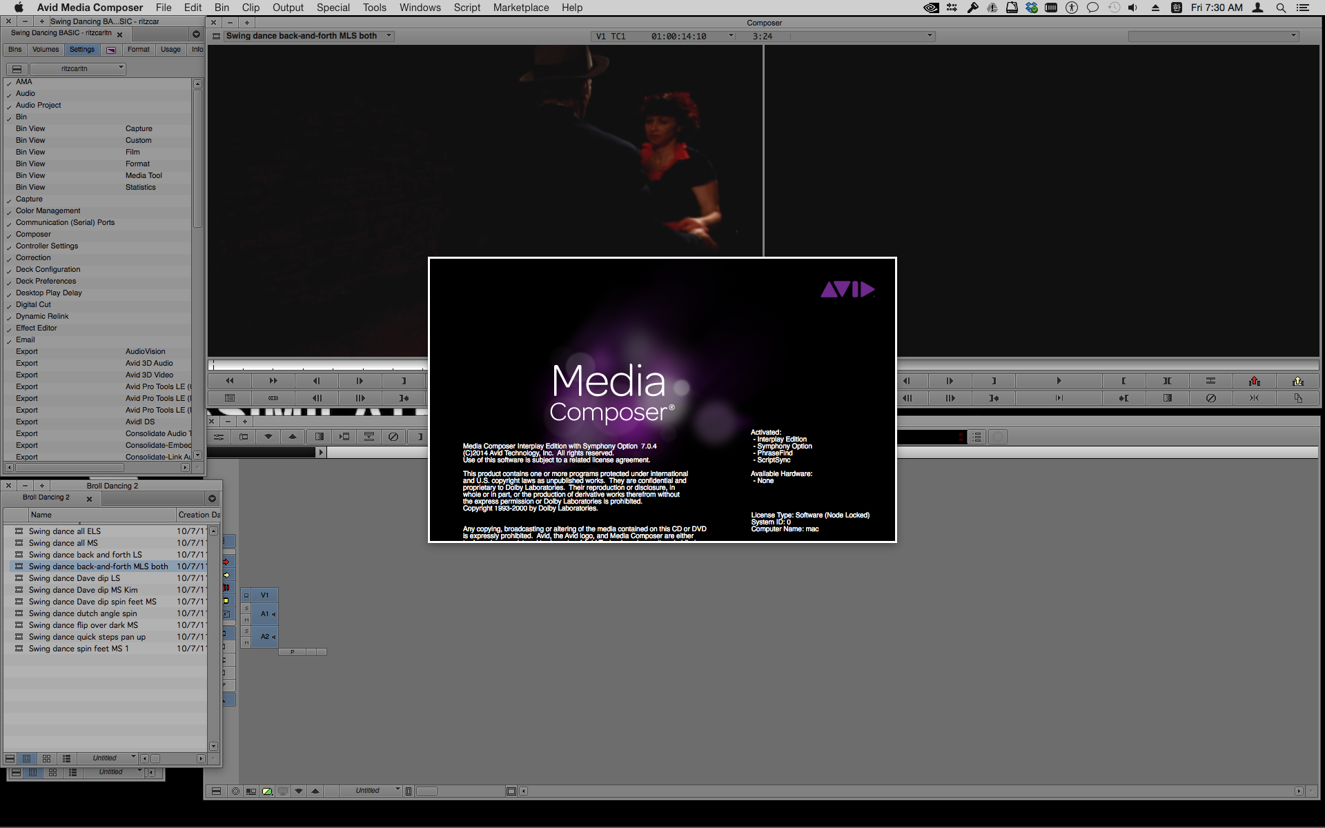Open the Broll Dancing 2 bin tab menu

(212, 498)
